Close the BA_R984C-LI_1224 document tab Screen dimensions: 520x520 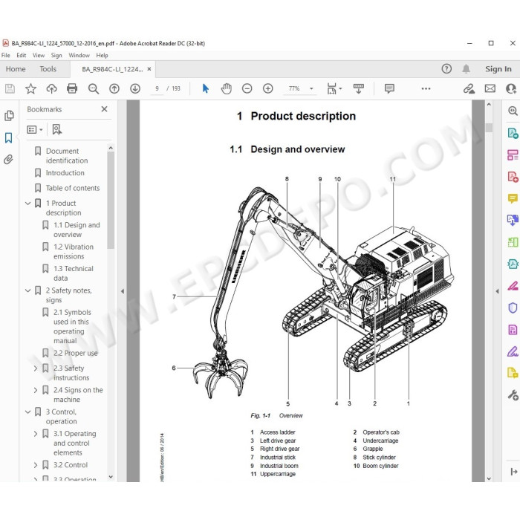149,69
